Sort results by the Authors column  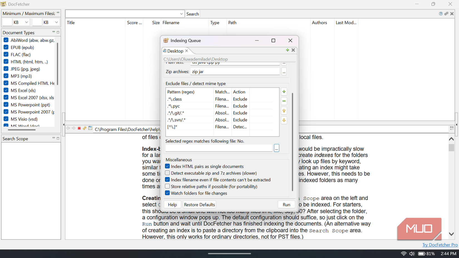click(x=322, y=23)
